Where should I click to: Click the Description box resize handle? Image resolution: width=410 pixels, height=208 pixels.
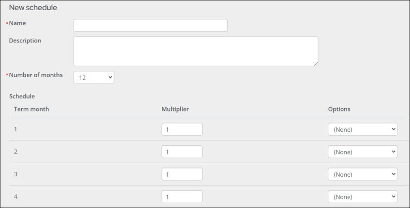tap(316, 64)
